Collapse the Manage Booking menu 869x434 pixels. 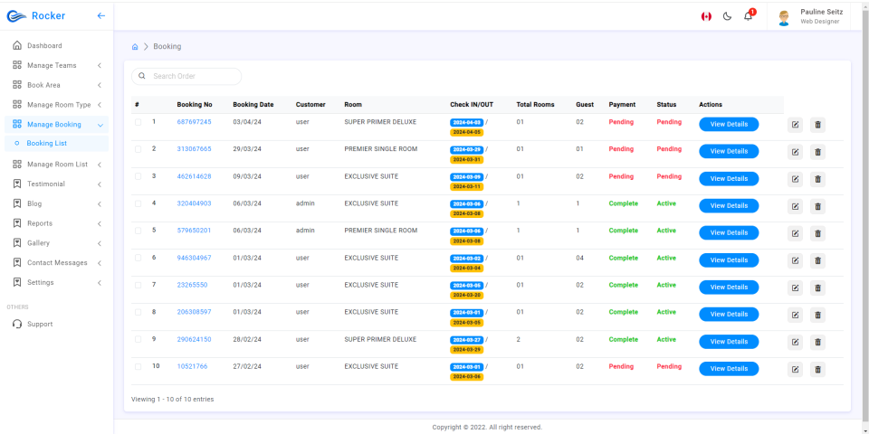[x=56, y=125]
